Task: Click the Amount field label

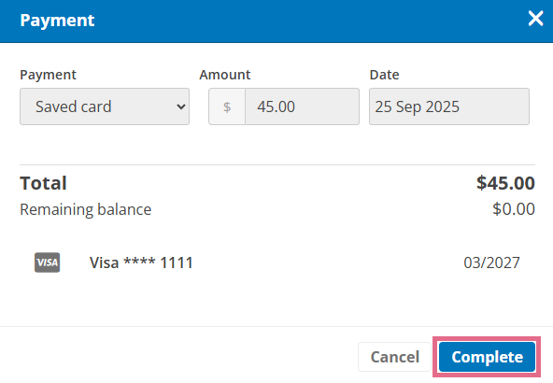Action: 224,75
